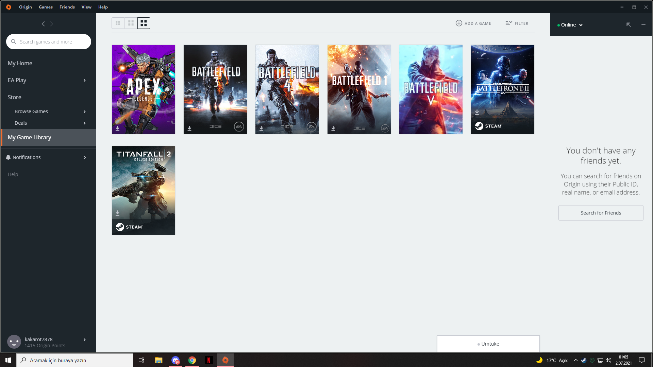Image resolution: width=653 pixels, height=367 pixels.
Task: Click download icon on Titanfall 2 tile
Action: pos(117,213)
